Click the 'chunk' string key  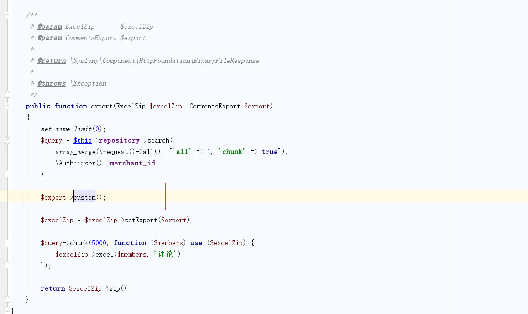click(232, 152)
